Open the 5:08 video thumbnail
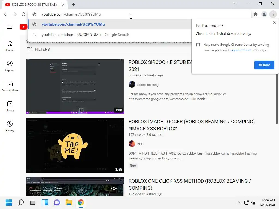The image size is (279, 209). [75, 187]
